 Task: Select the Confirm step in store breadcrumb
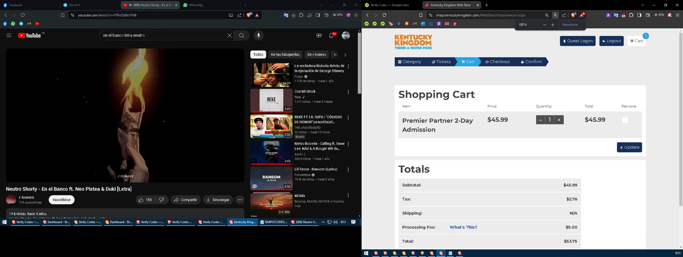point(531,62)
